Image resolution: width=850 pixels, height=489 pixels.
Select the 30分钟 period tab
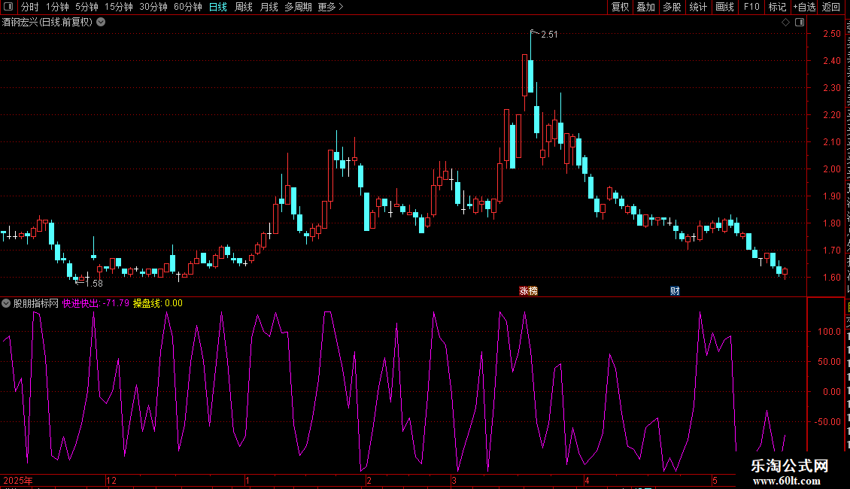coord(153,7)
